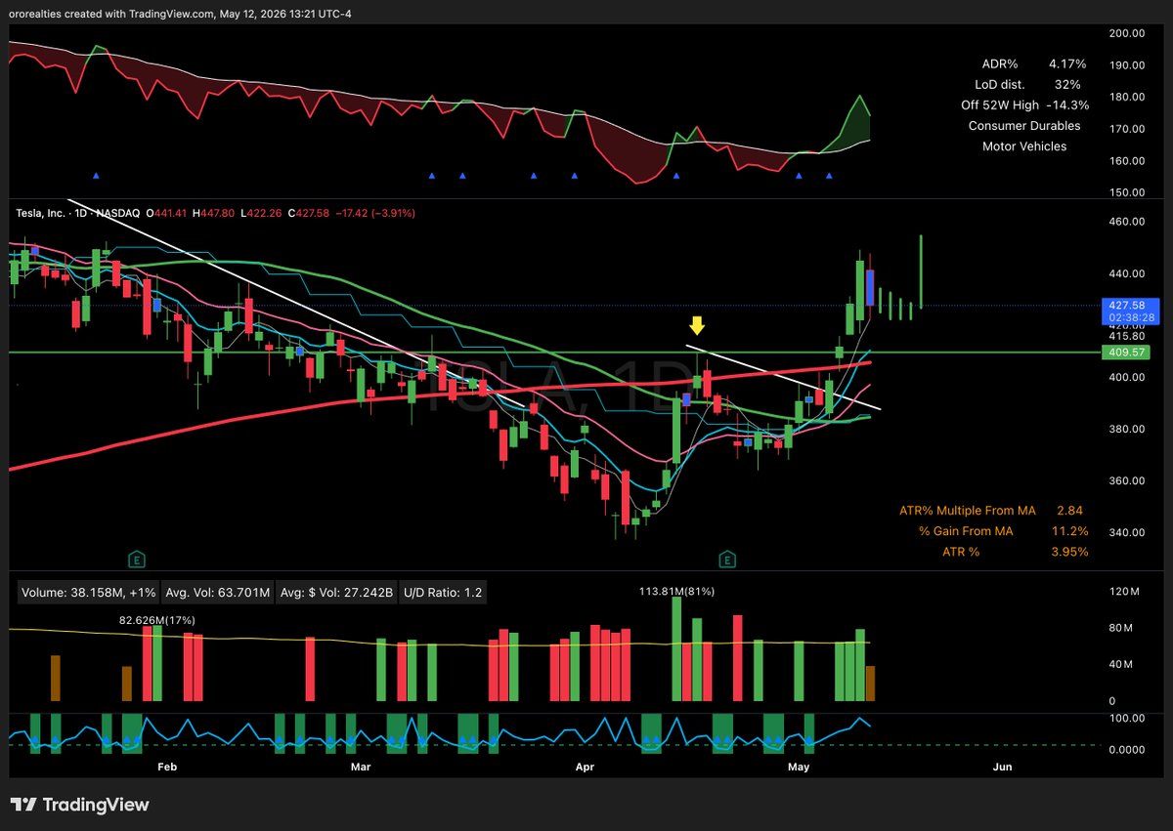Image resolution: width=1173 pixels, height=831 pixels.
Task: Click the -14.3% off-high value
Action: click(1068, 104)
